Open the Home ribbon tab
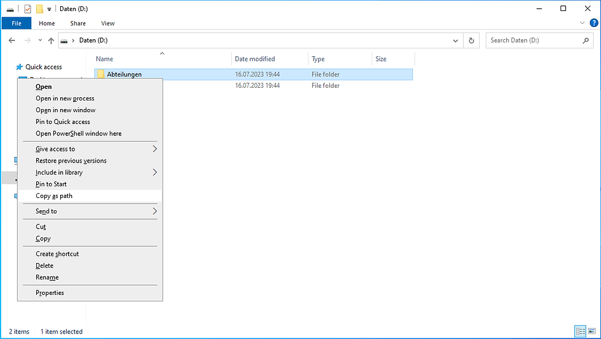The image size is (601, 339). coord(47,23)
